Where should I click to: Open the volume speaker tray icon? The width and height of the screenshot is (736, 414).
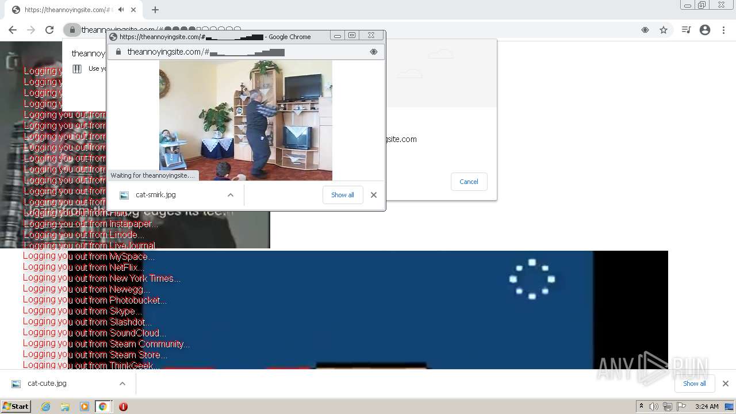pos(654,407)
